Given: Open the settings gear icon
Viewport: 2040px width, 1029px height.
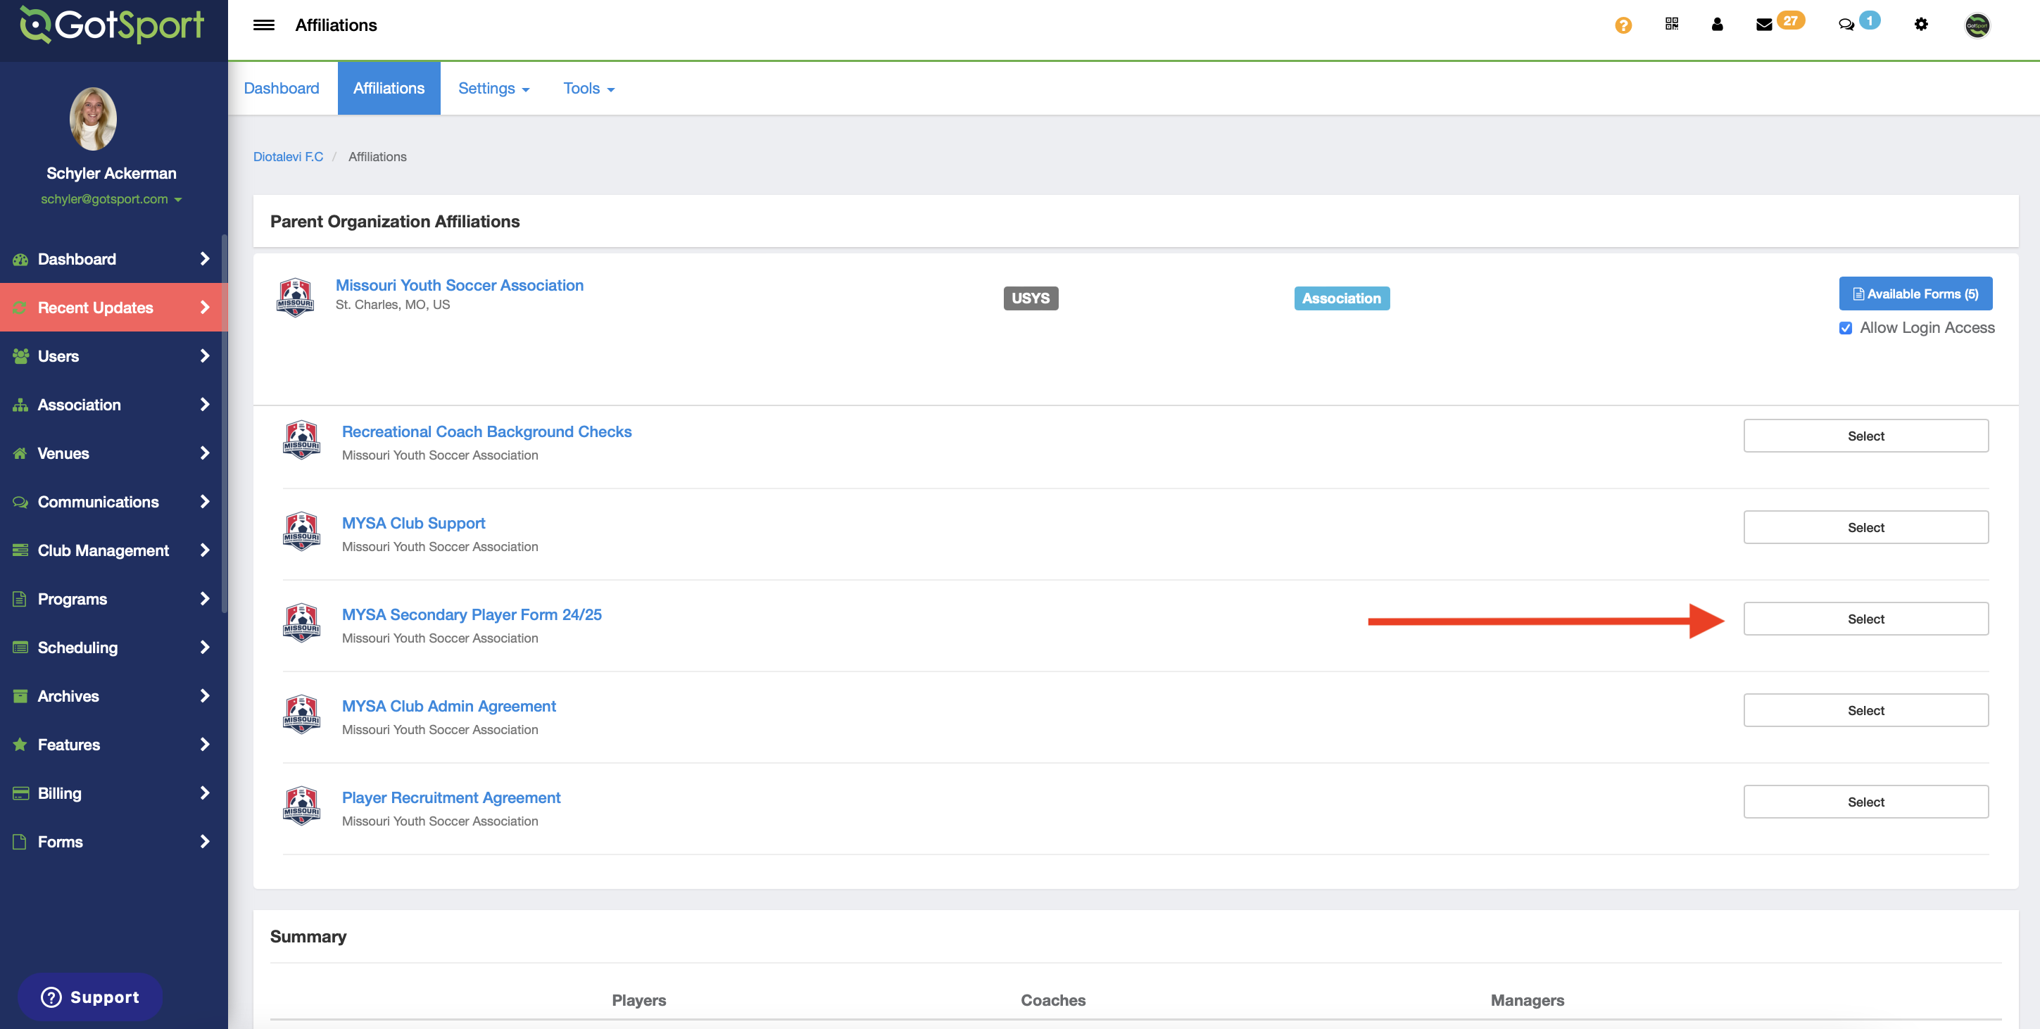Looking at the screenshot, I should [x=1921, y=25].
